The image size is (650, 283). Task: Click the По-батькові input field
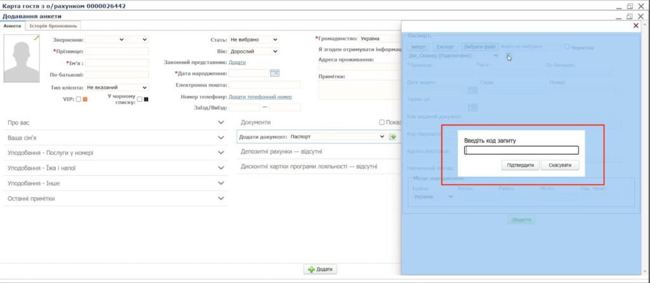click(117, 75)
